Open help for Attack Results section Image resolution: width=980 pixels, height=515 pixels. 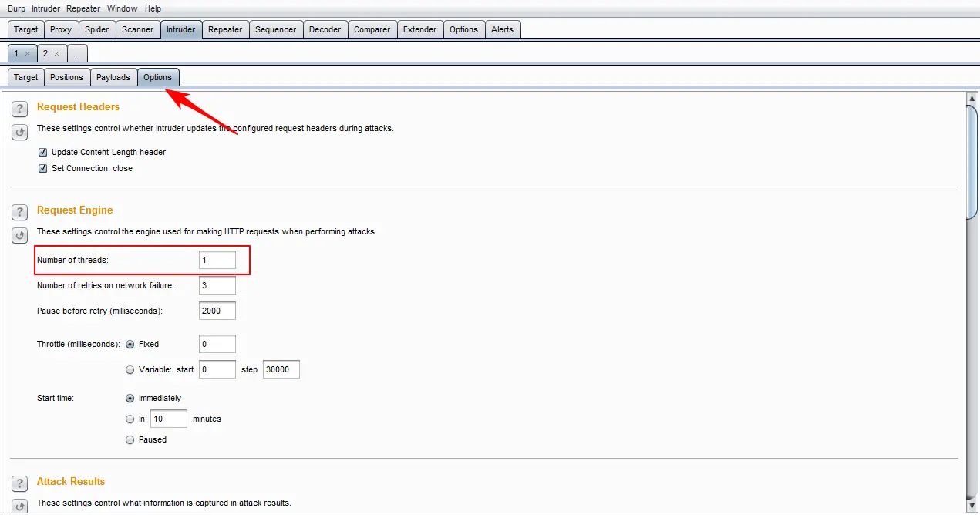point(20,483)
